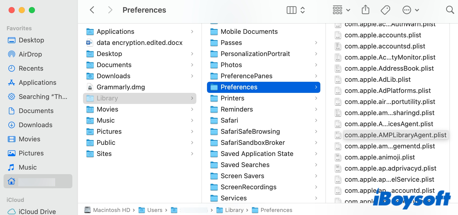458x215 pixels.
Task: Expand the Saved Application State folder chevron
Action: point(316,154)
